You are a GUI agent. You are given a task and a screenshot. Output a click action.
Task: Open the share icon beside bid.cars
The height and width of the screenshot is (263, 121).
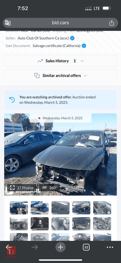click(x=112, y=23)
